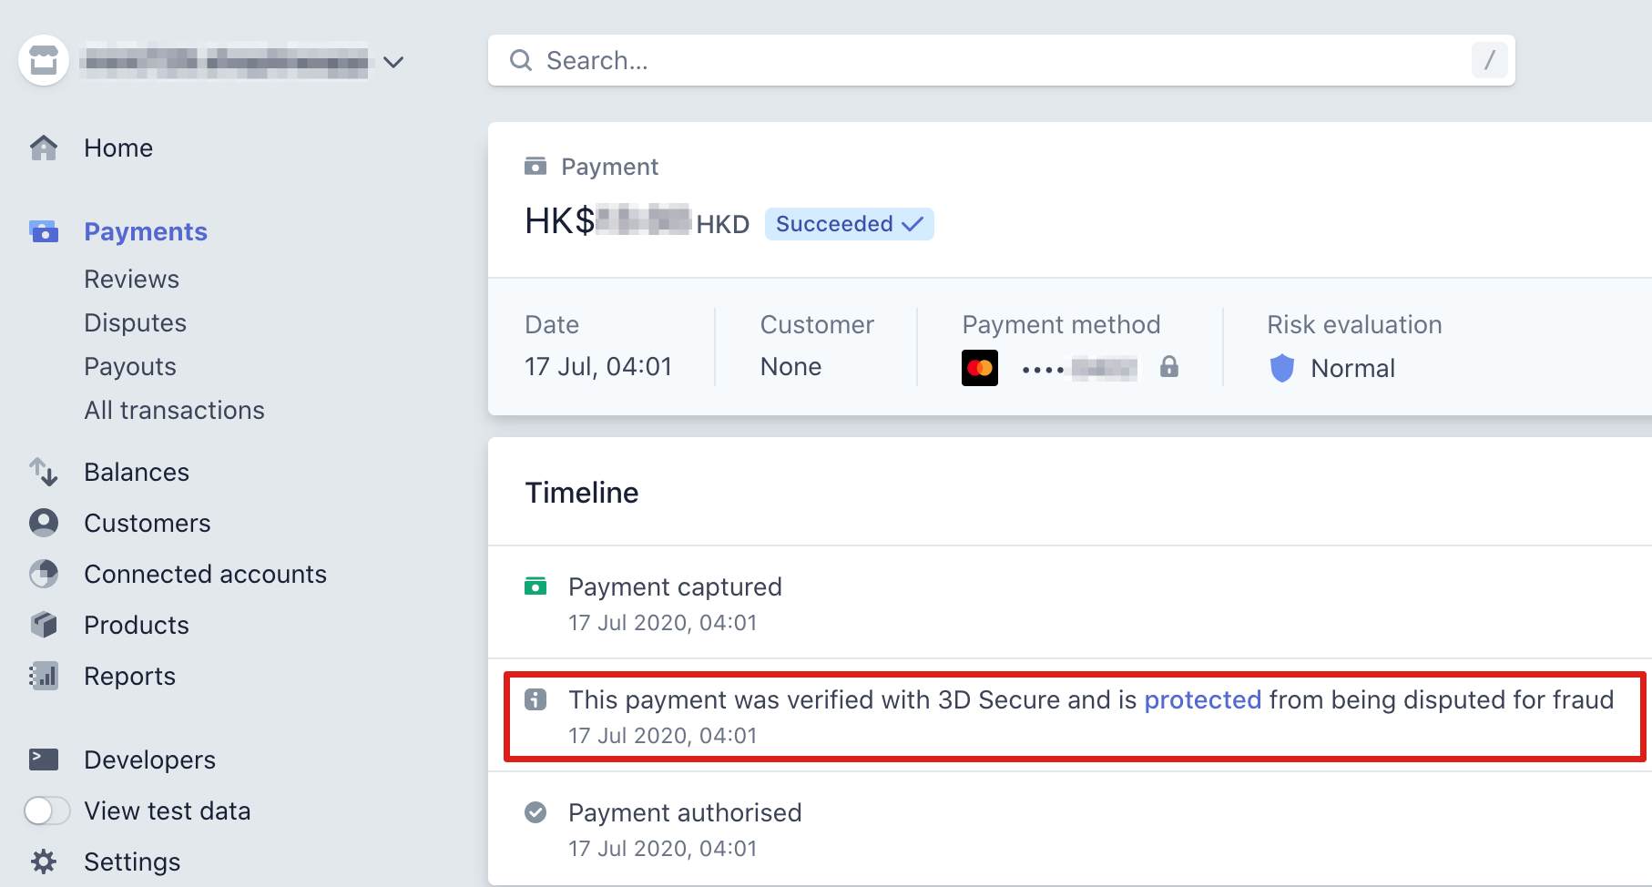1652x887 pixels.
Task: Select All transactions in the sidebar
Action: [174, 410]
